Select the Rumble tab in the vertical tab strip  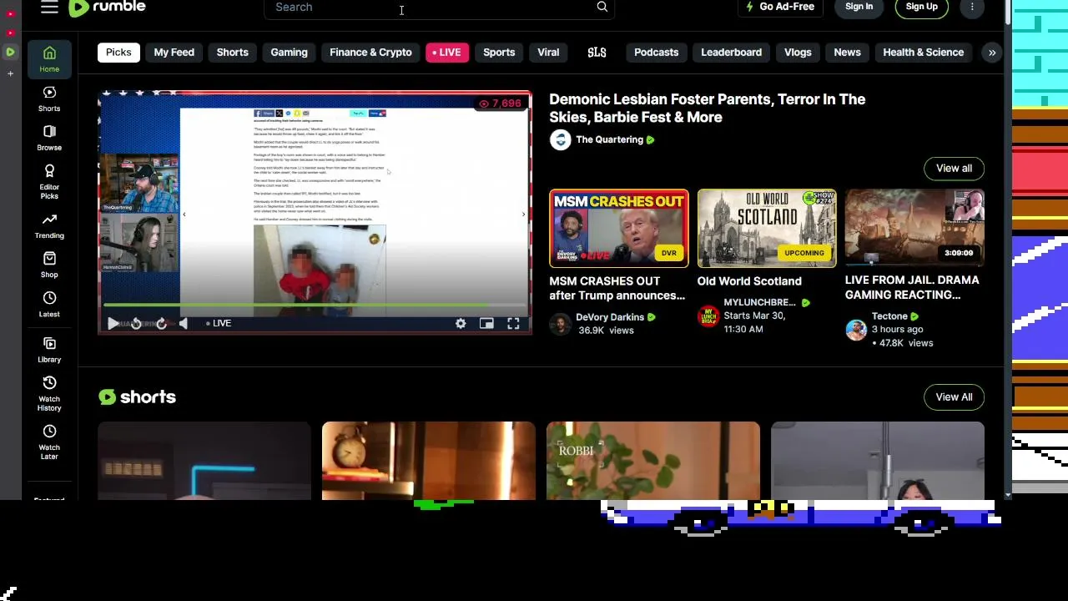click(x=10, y=53)
